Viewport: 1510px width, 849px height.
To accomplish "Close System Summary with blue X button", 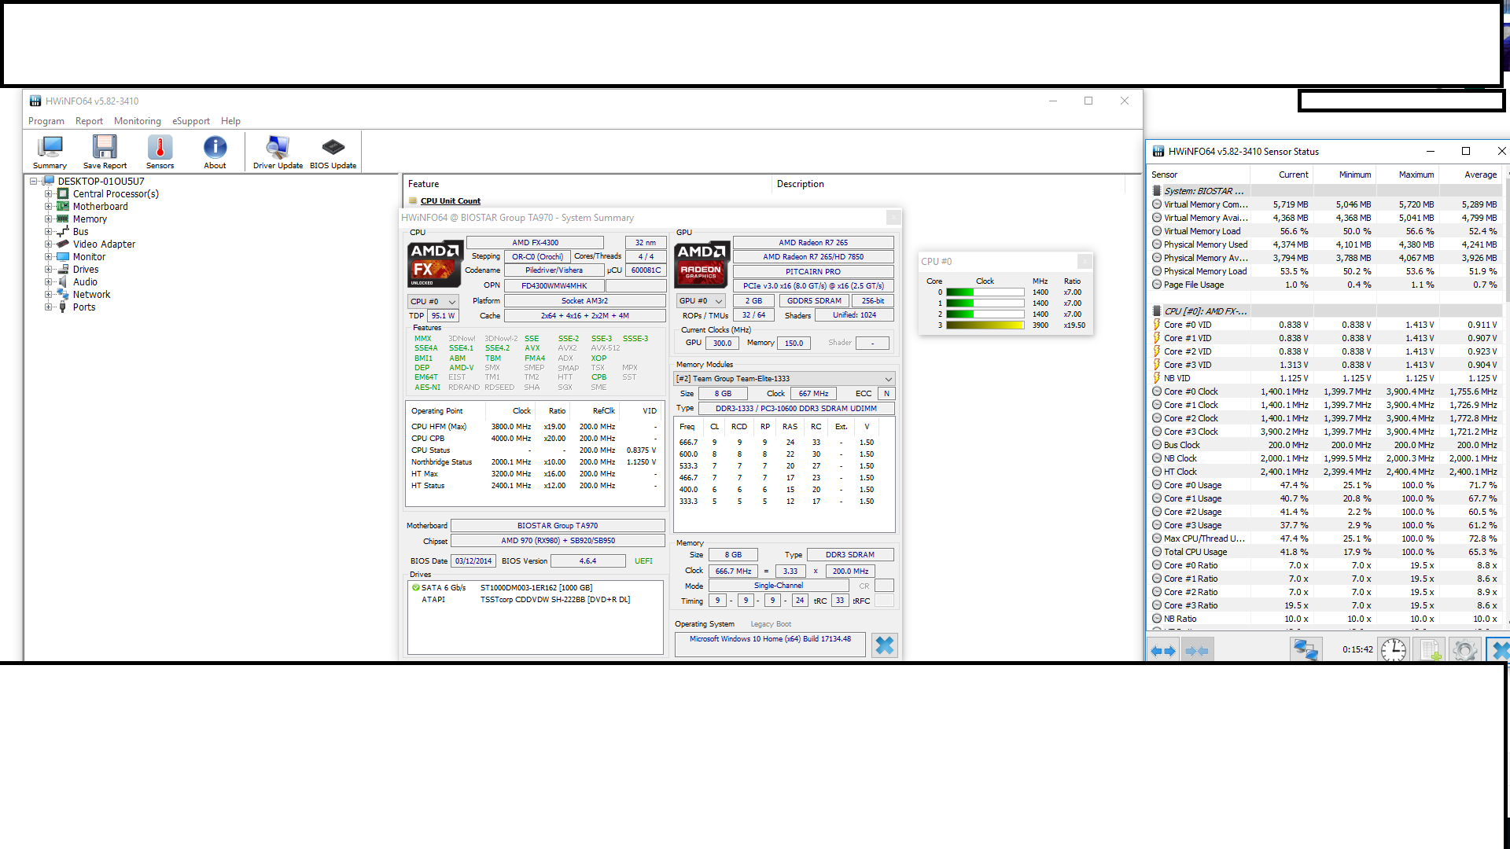I will (x=884, y=645).
